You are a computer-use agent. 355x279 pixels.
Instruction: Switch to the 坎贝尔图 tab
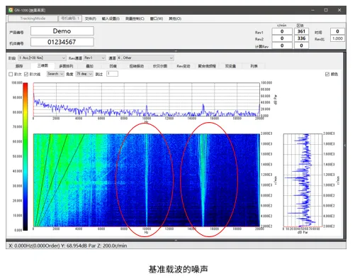160,66
